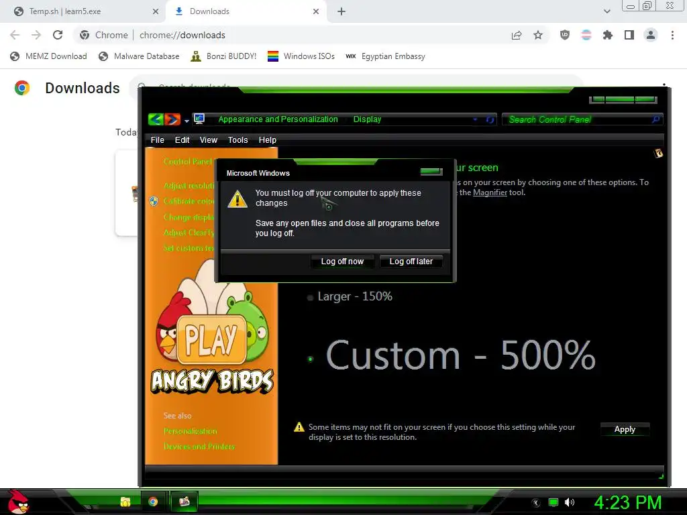
Task: Open Chrome tab search chevron
Action: click(x=606, y=11)
